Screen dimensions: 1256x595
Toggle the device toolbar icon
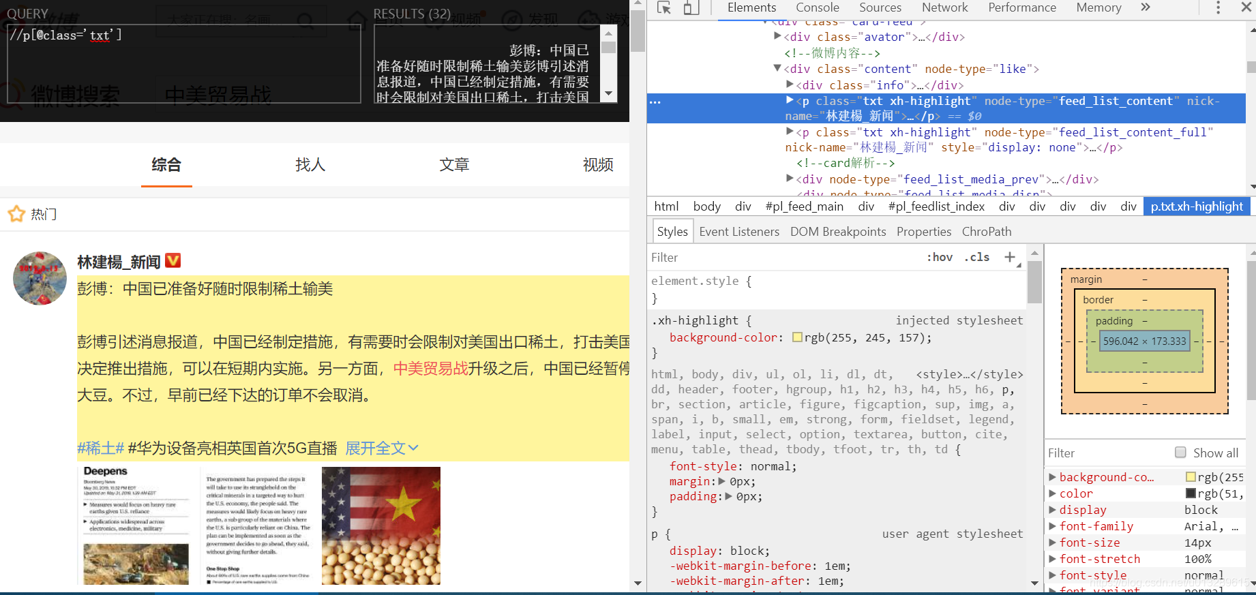(x=691, y=7)
